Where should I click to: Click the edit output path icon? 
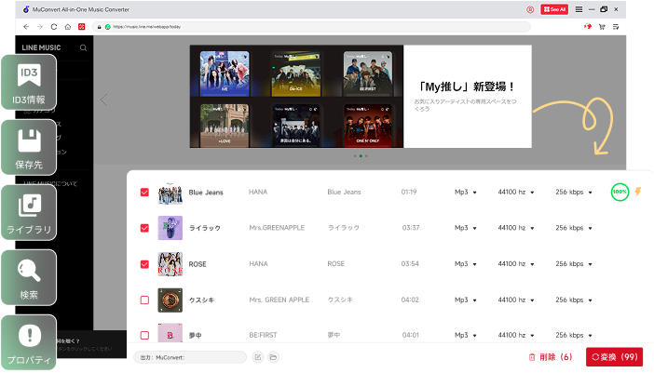click(x=258, y=357)
